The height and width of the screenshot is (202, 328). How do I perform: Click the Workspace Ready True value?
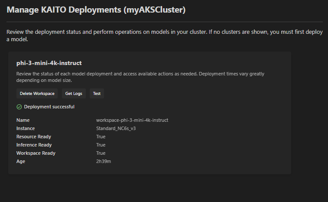[101, 153]
